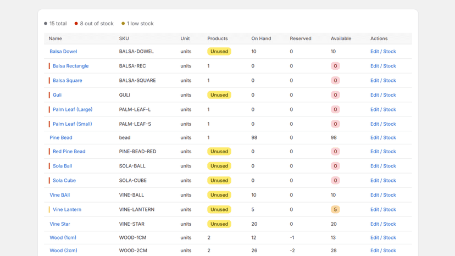Open the Wood (2cm) item
455x256 pixels.
click(63, 250)
